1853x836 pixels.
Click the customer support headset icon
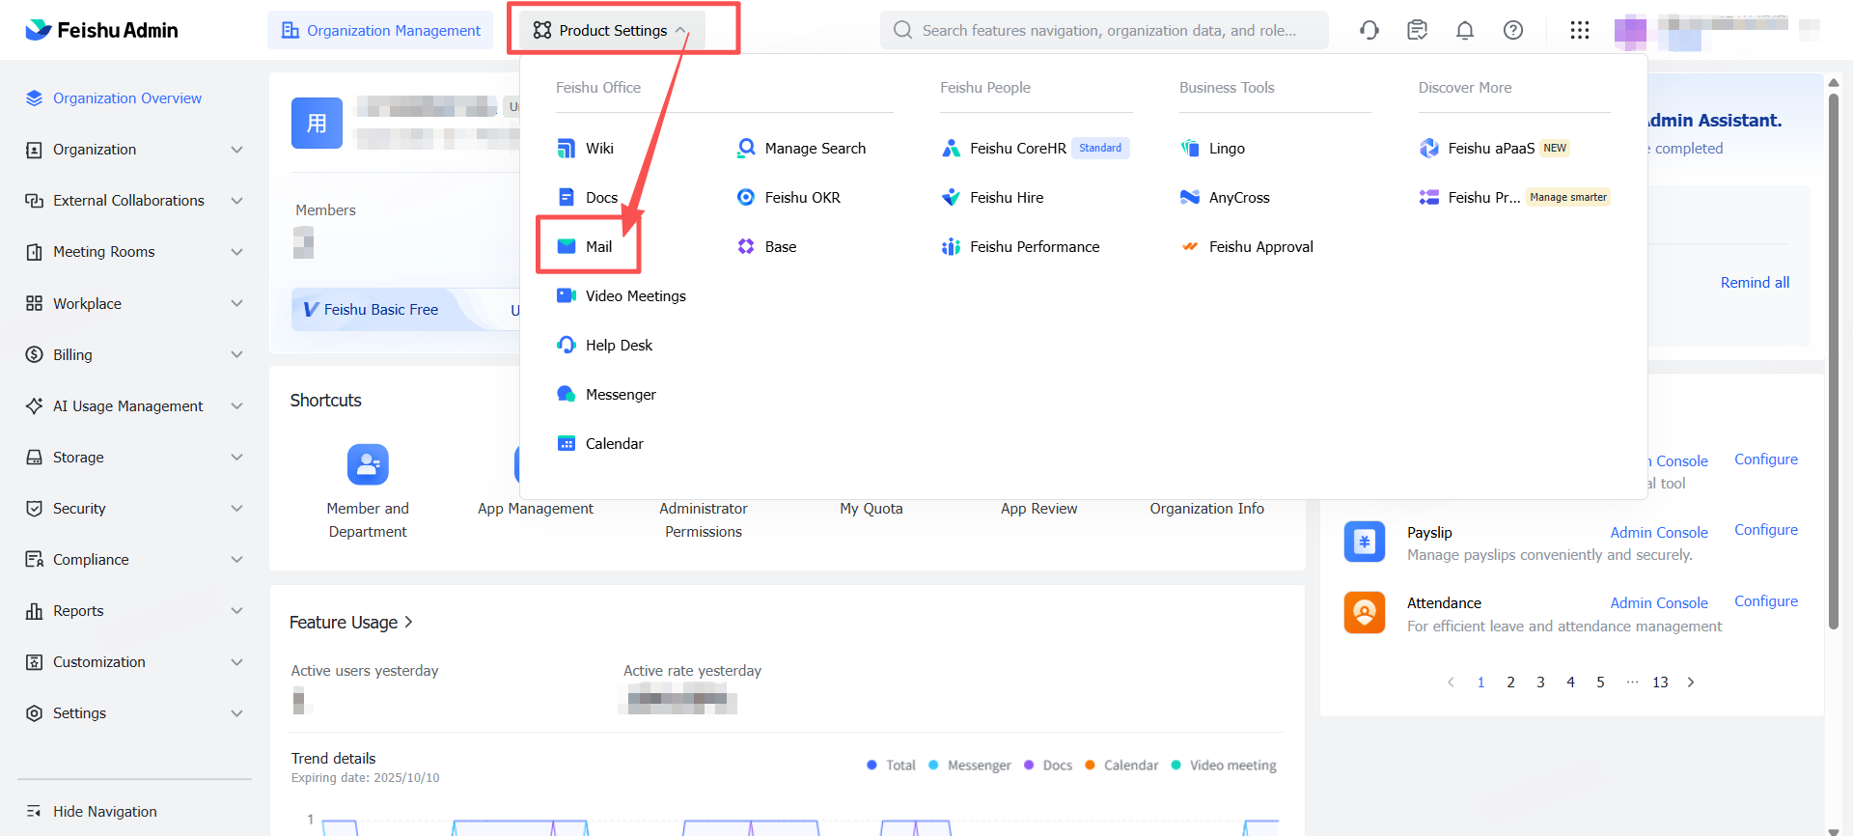point(1369,30)
